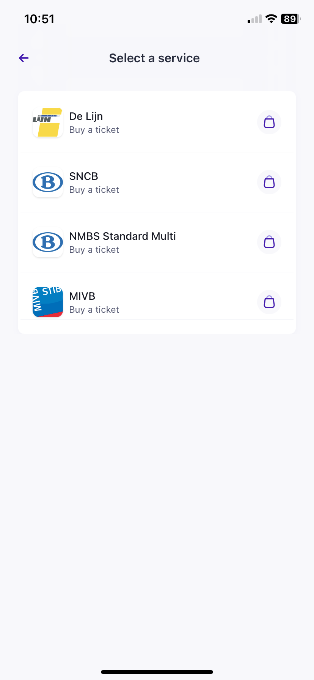
Task: Tap "Buy a ticket" under De Lijn
Action: click(94, 130)
